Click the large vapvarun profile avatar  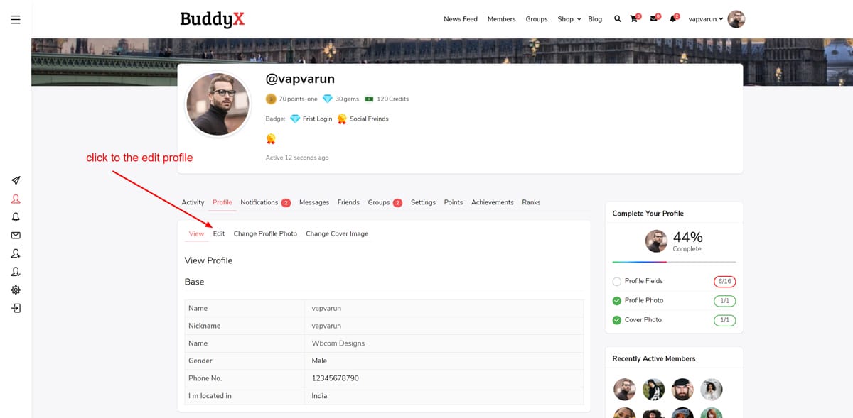point(218,104)
